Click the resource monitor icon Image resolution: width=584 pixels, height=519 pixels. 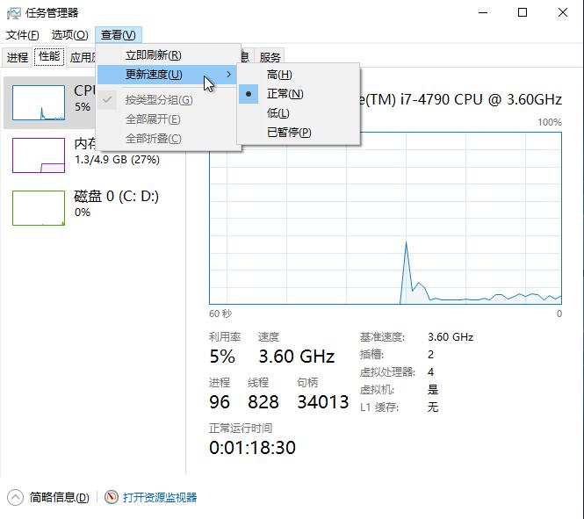pyautogui.click(x=111, y=497)
